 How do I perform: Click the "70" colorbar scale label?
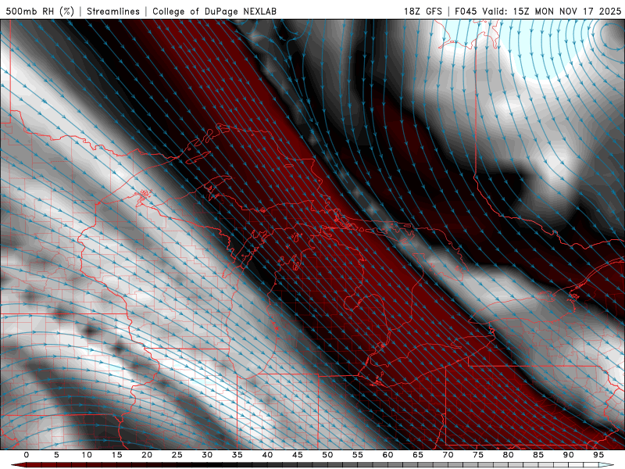coord(448,455)
